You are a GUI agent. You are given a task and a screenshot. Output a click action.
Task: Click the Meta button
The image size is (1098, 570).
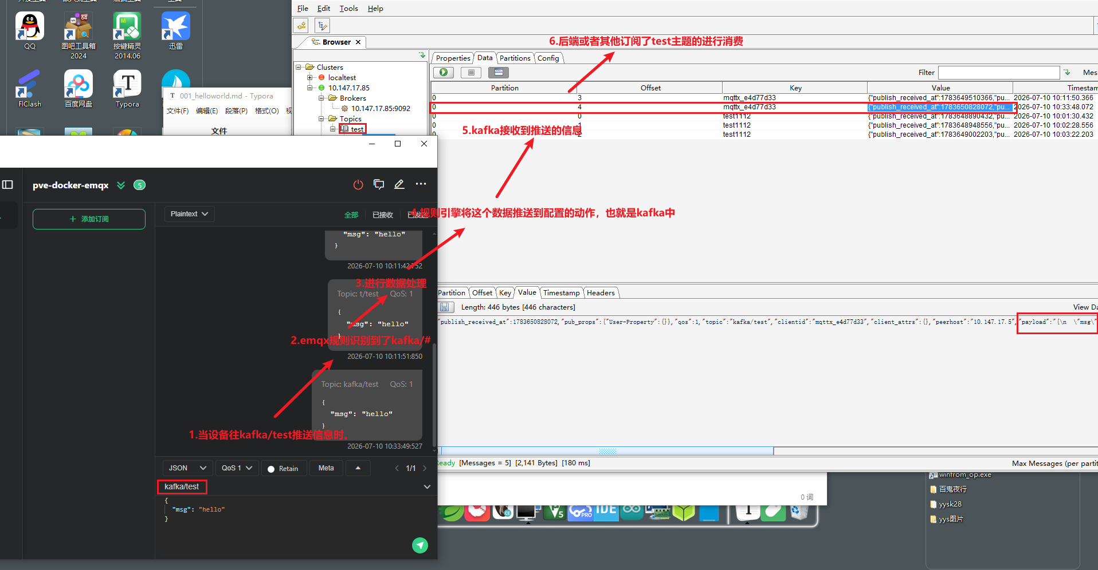click(326, 468)
